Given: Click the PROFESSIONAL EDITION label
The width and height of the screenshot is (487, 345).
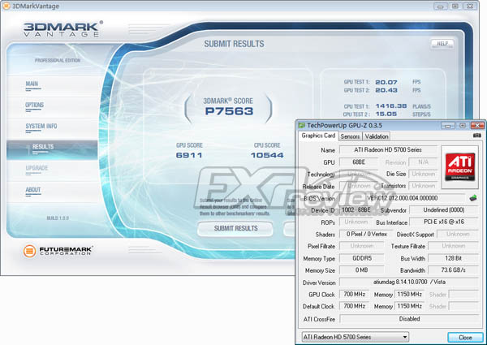Looking at the screenshot, I should coord(58,60).
